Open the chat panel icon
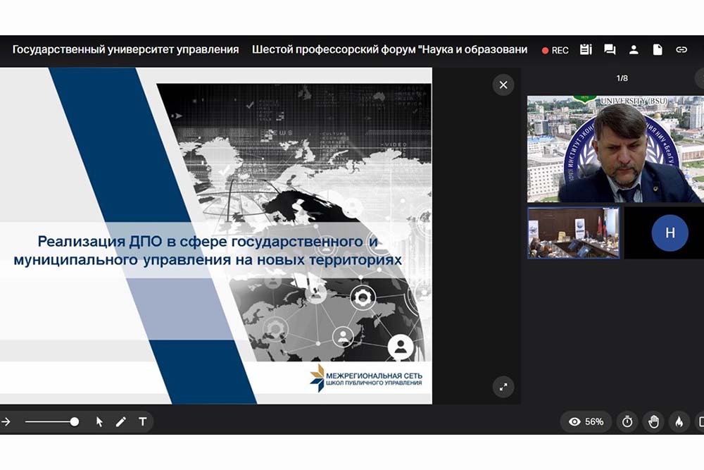Viewport: 704px width, 470px height. tap(610, 49)
